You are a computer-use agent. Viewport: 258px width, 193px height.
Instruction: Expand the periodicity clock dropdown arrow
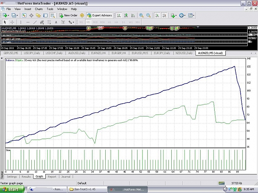point(185,15)
